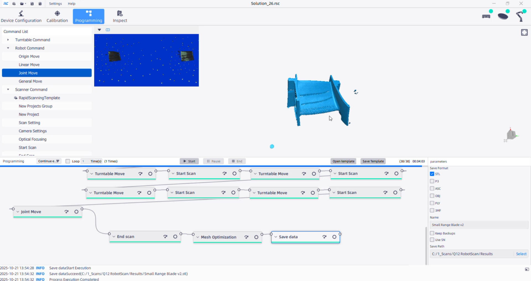
Task: Click the turntable status icon
Action: pyautogui.click(x=503, y=16)
